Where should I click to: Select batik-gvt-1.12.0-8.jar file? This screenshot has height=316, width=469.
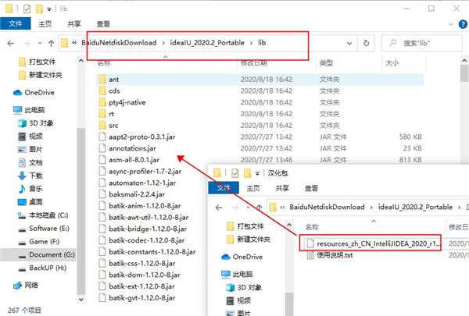[x=142, y=298]
